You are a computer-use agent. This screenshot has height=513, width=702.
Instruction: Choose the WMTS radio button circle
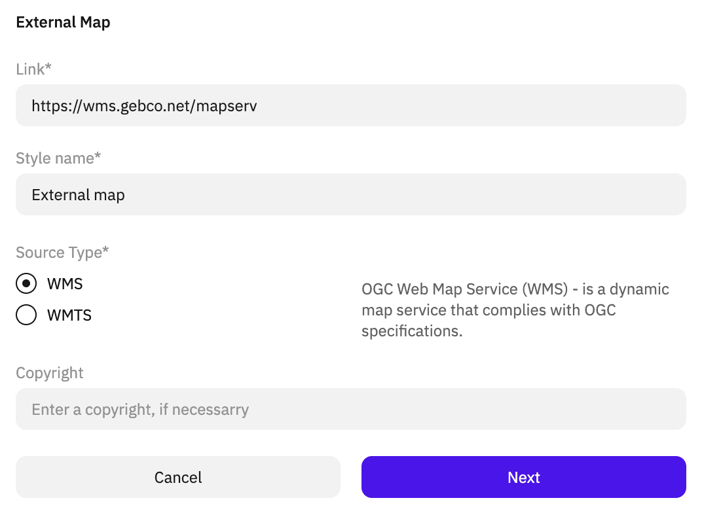[x=26, y=315]
